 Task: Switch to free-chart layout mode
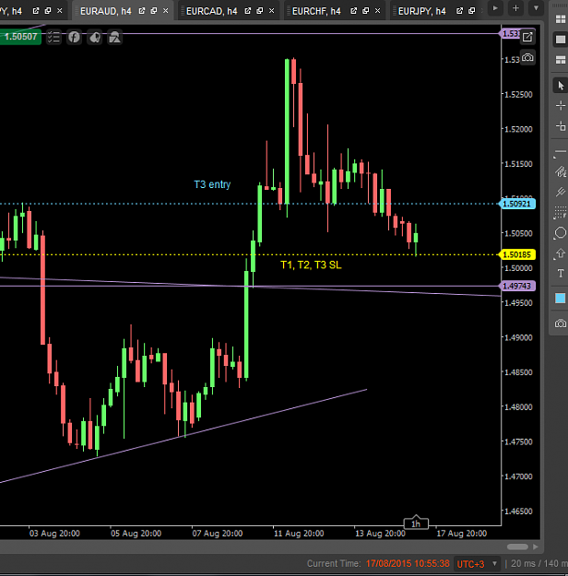click(x=561, y=60)
